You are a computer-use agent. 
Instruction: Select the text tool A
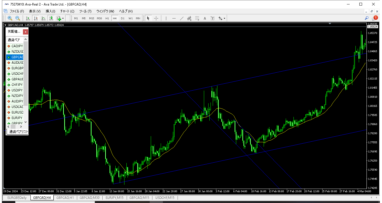(x=205, y=18)
